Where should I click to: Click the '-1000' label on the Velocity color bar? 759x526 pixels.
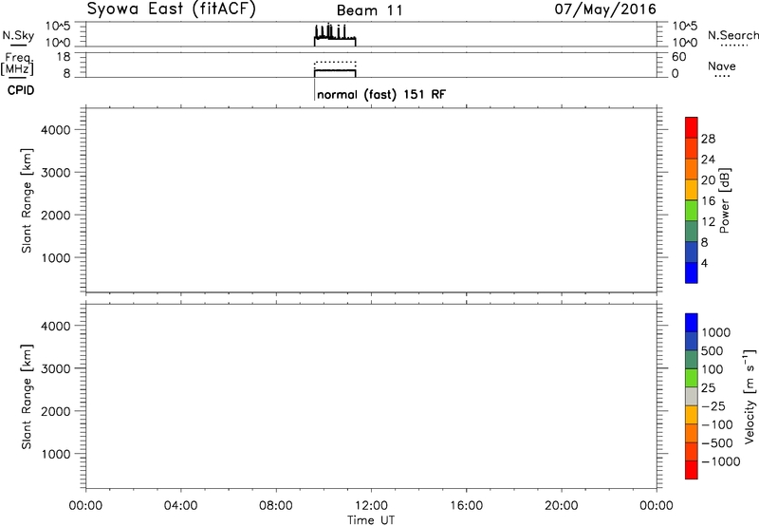coord(720,461)
